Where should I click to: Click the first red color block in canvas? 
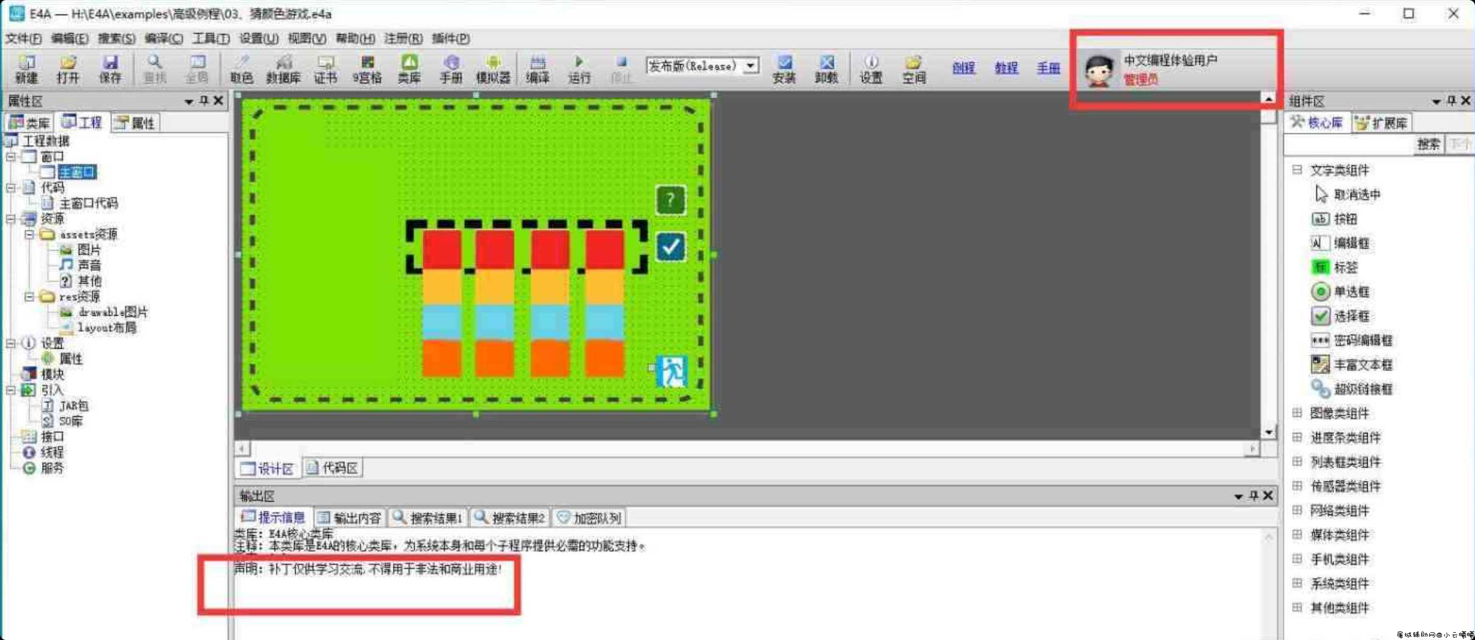coord(442,249)
